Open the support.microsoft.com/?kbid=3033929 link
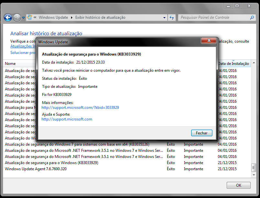The image size is (260, 198). [x=80, y=107]
